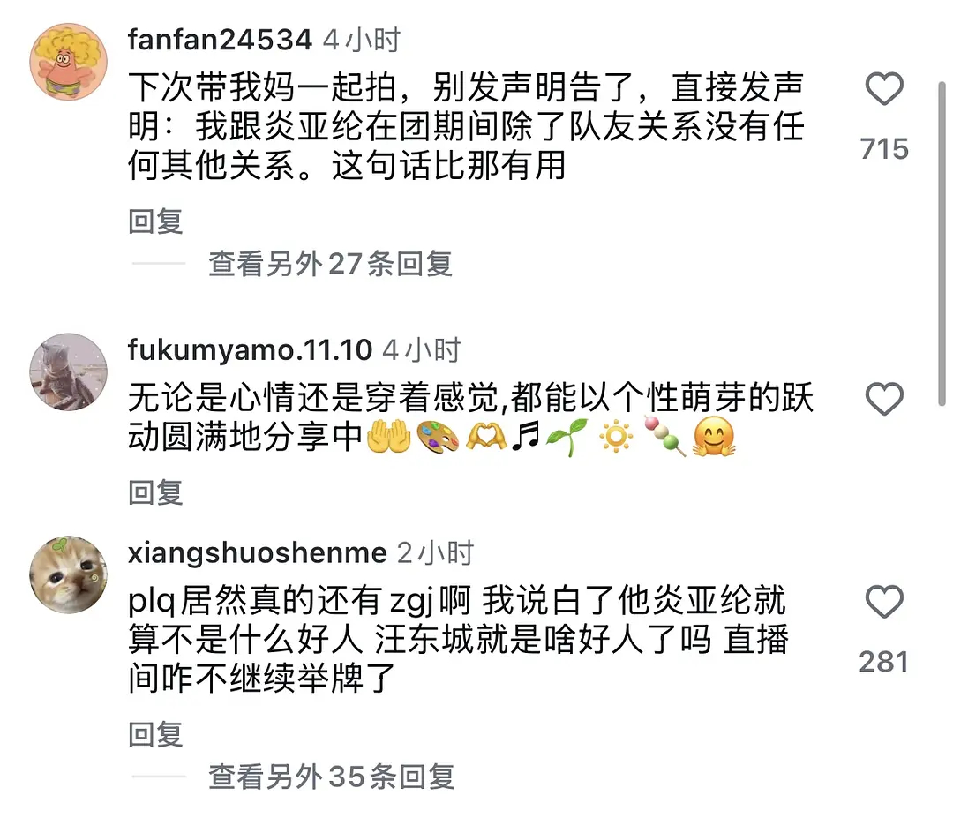This screenshot has height=833, width=953.
Task: Reply to fukumyamo.11.10's comment
Action: (x=155, y=492)
